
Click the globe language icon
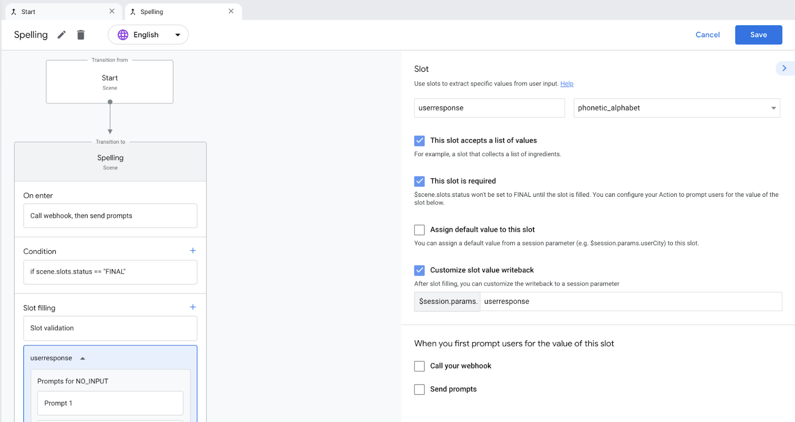[123, 35]
